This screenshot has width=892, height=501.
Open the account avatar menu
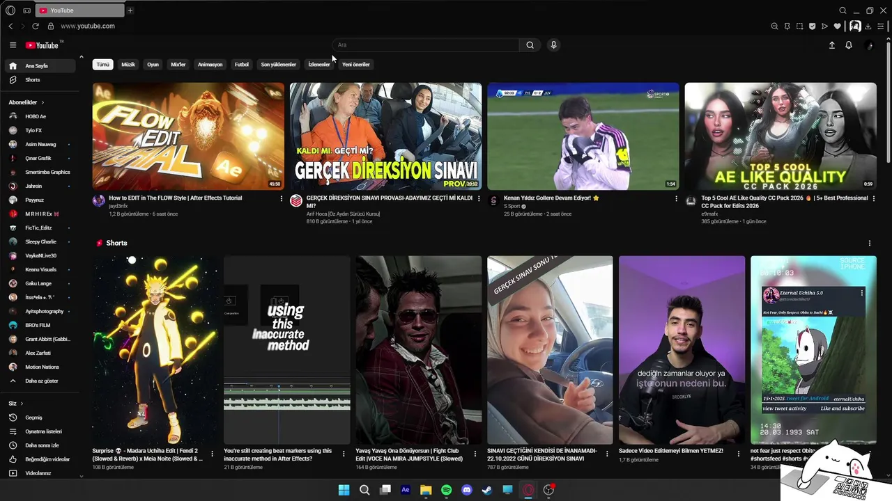point(868,45)
